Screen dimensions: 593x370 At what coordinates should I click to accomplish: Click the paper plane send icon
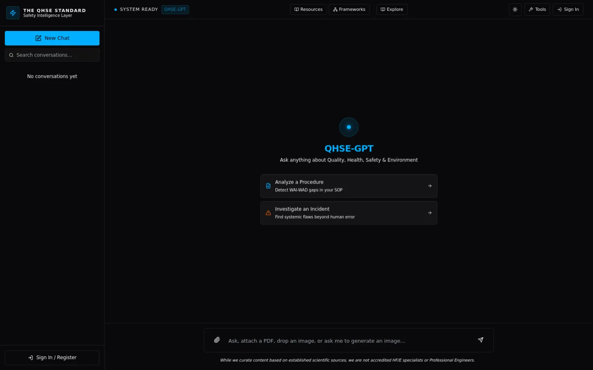click(x=480, y=340)
